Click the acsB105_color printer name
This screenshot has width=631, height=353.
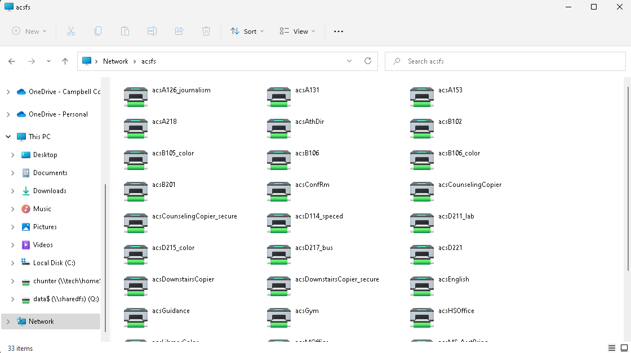173,153
